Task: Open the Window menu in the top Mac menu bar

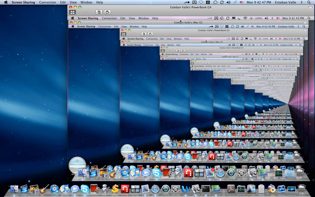Action: click(x=86, y=2)
